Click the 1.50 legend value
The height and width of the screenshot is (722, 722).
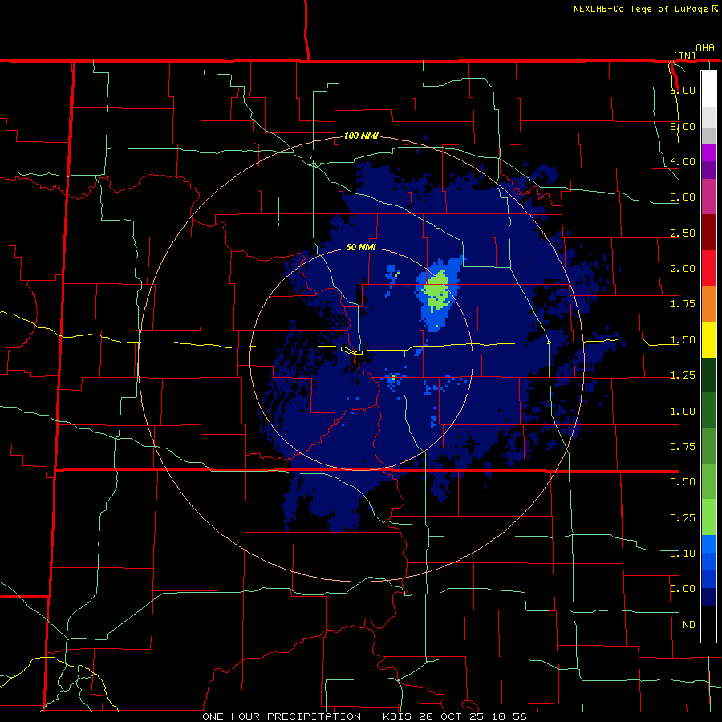(683, 340)
